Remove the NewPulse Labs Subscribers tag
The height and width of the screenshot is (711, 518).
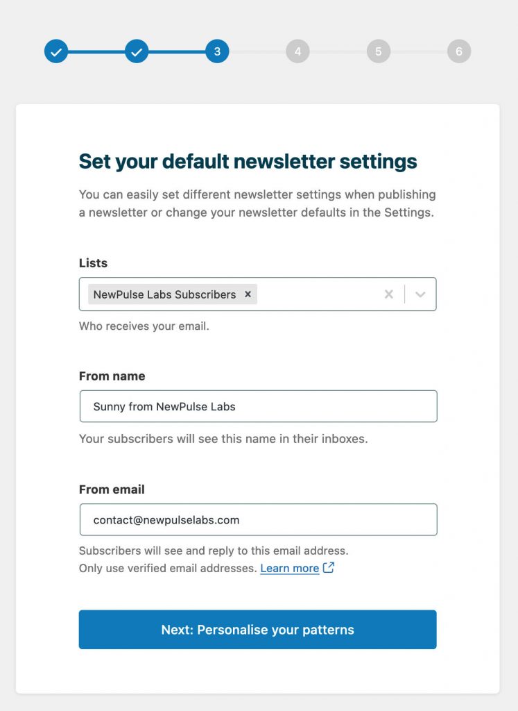tap(248, 294)
